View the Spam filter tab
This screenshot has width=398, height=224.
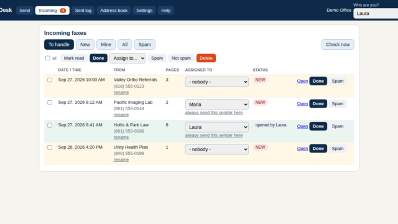tap(145, 44)
